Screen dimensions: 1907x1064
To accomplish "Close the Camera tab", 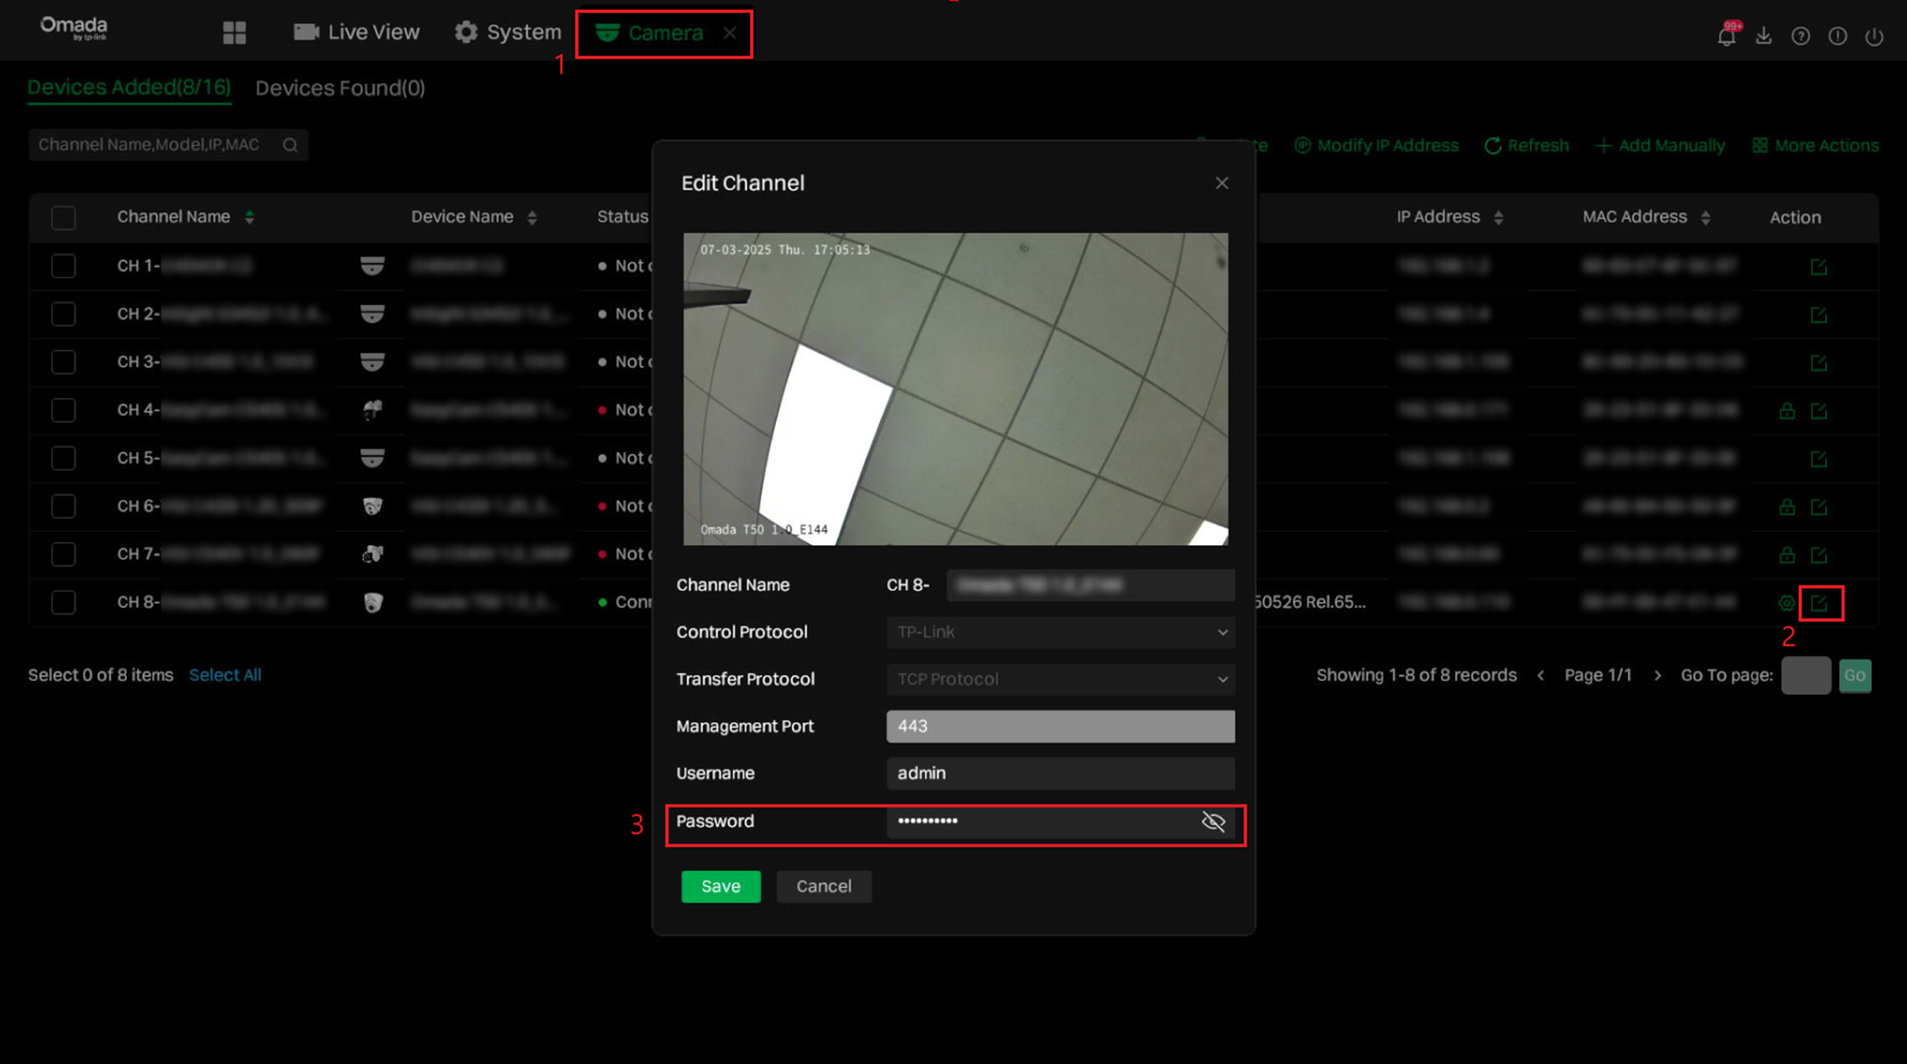I will [730, 33].
